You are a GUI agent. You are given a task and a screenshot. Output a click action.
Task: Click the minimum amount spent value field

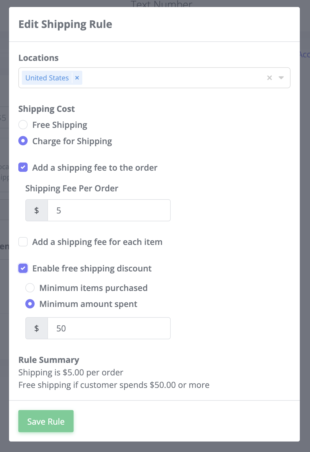pyautogui.click(x=109, y=328)
